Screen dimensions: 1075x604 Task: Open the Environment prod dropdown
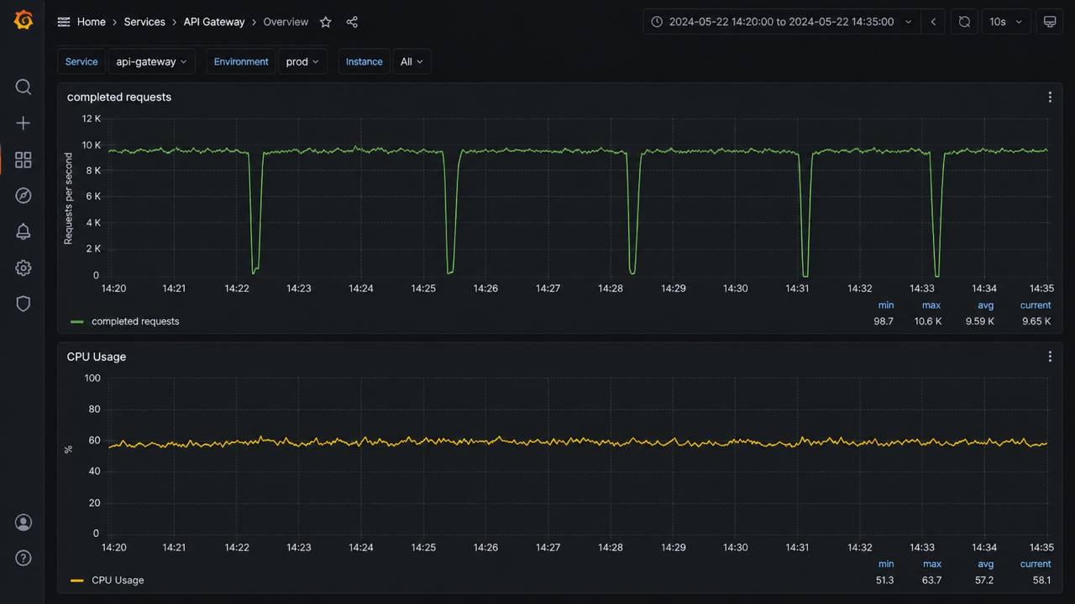pos(302,61)
